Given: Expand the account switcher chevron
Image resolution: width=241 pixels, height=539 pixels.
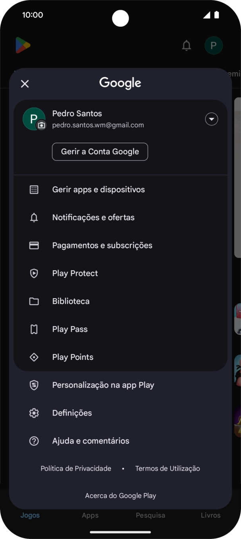Looking at the screenshot, I should click(x=212, y=119).
